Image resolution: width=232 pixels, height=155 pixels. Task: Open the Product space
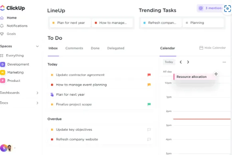tap(14, 80)
